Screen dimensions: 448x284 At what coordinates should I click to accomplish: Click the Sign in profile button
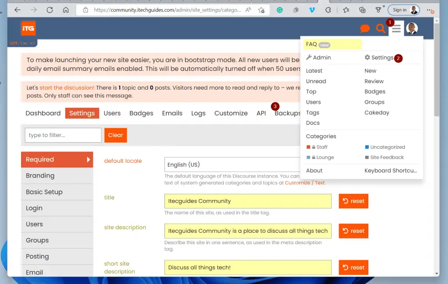404,10
